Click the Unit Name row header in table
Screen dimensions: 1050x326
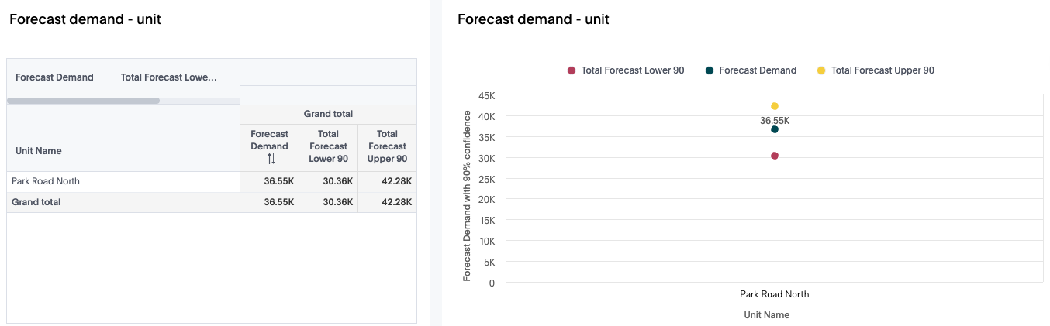39,151
